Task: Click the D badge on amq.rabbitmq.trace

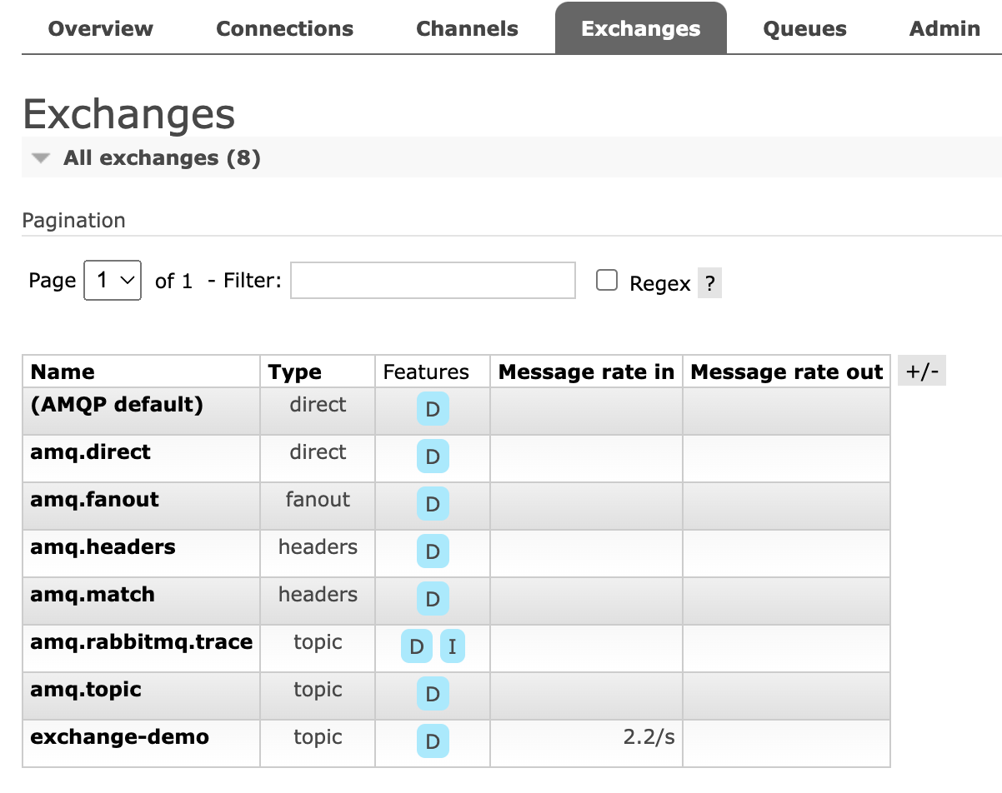Action: point(415,646)
